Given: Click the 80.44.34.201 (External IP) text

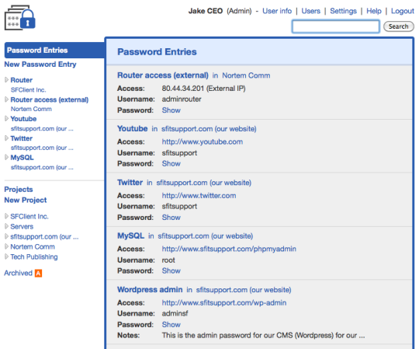Looking at the screenshot, I should (203, 89).
